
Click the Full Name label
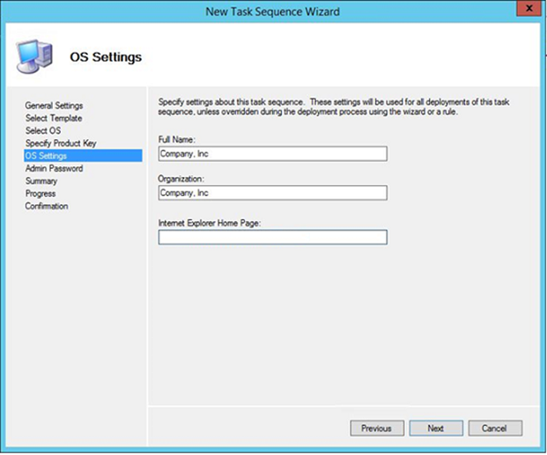coord(176,140)
